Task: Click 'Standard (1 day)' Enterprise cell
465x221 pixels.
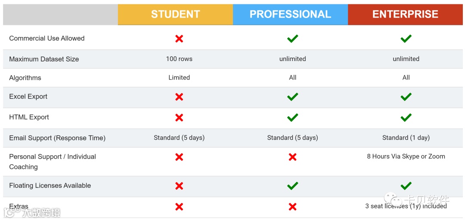Action: [406, 138]
